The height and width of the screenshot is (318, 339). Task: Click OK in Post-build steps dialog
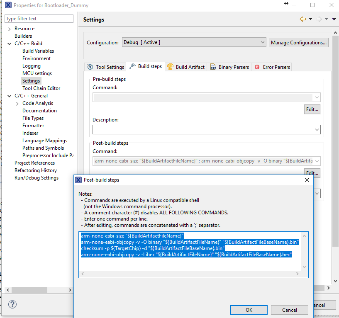pos(249,310)
